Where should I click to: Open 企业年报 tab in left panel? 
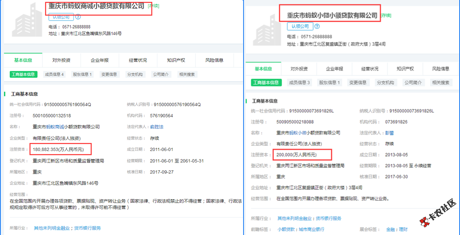tap(100, 61)
